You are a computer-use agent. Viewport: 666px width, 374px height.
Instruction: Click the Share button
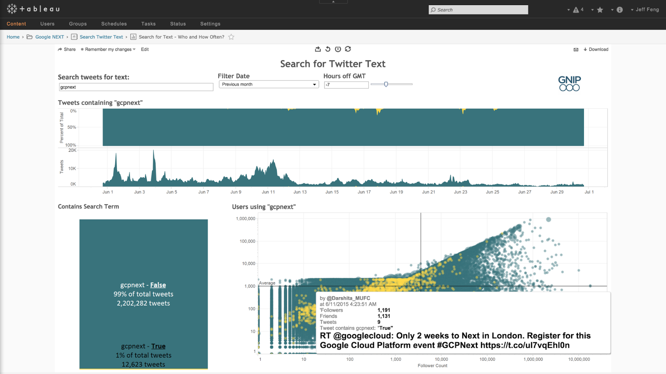point(67,50)
